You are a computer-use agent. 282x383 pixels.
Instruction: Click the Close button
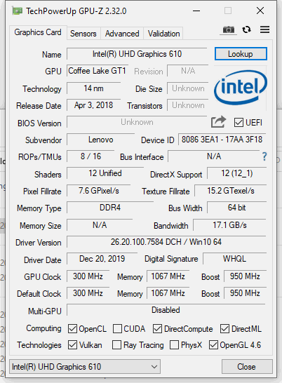point(247,366)
